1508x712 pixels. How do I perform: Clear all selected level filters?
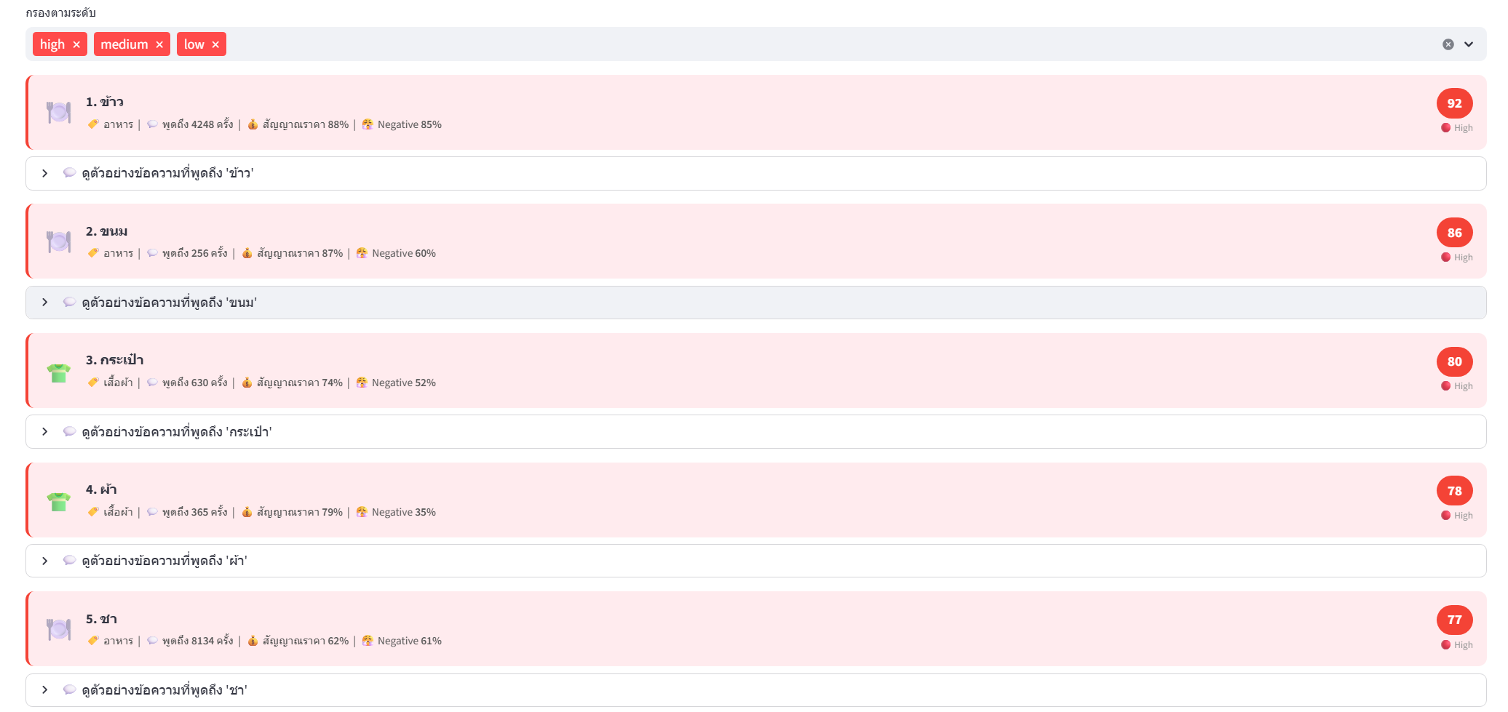point(1448,44)
